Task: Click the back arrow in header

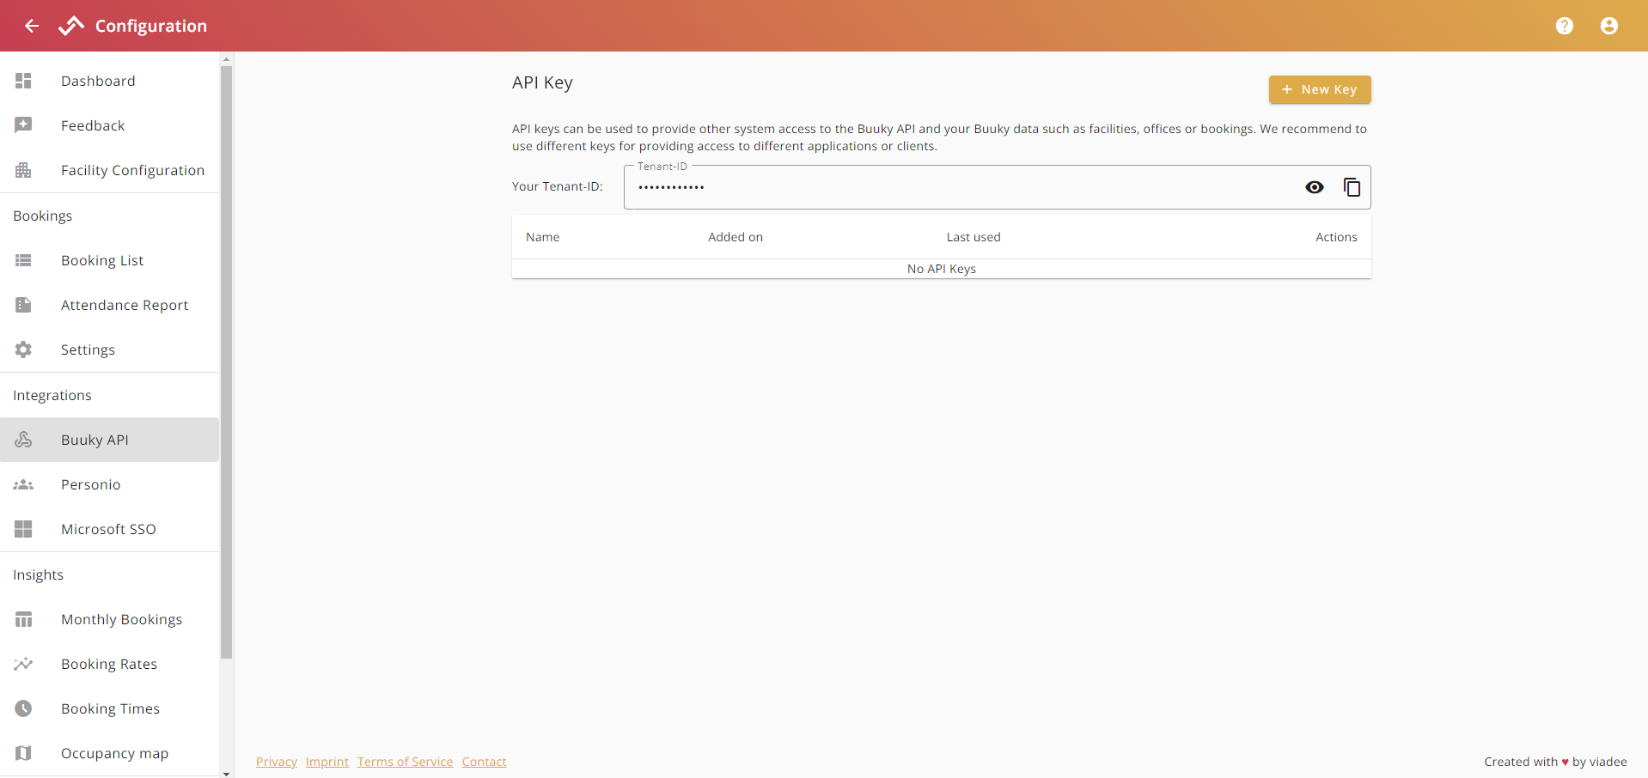Action: pyautogui.click(x=32, y=26)
